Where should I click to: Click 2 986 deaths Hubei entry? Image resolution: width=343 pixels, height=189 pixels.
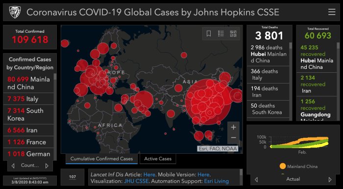pyautogui.click(x=268, y=54)
